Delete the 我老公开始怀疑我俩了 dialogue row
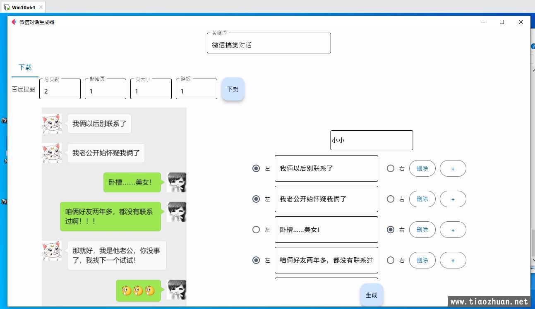Screen dimensions: 535x309 [x=422, y=199]
